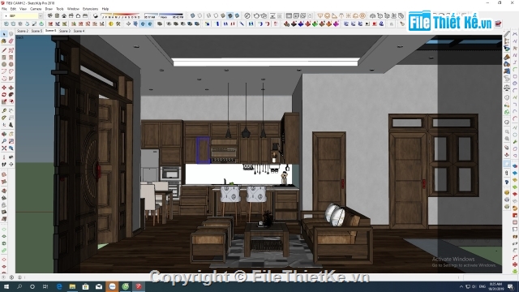Switch to Iso standard view

click(x=50, y=15)
